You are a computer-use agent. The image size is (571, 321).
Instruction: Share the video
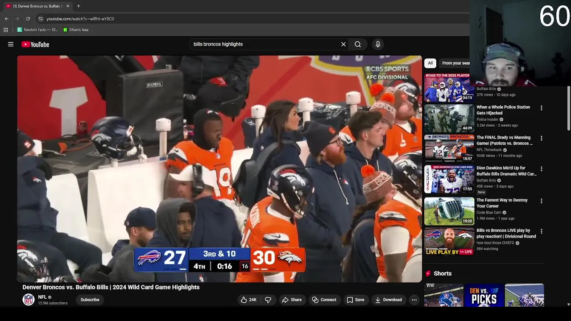click(x=292, y=300)
